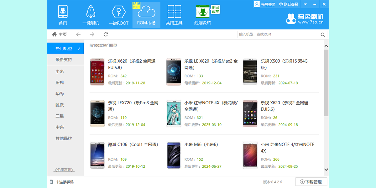Expand the 热门机型 category
This screenshot has width=376, height=188.
point(65,48)
